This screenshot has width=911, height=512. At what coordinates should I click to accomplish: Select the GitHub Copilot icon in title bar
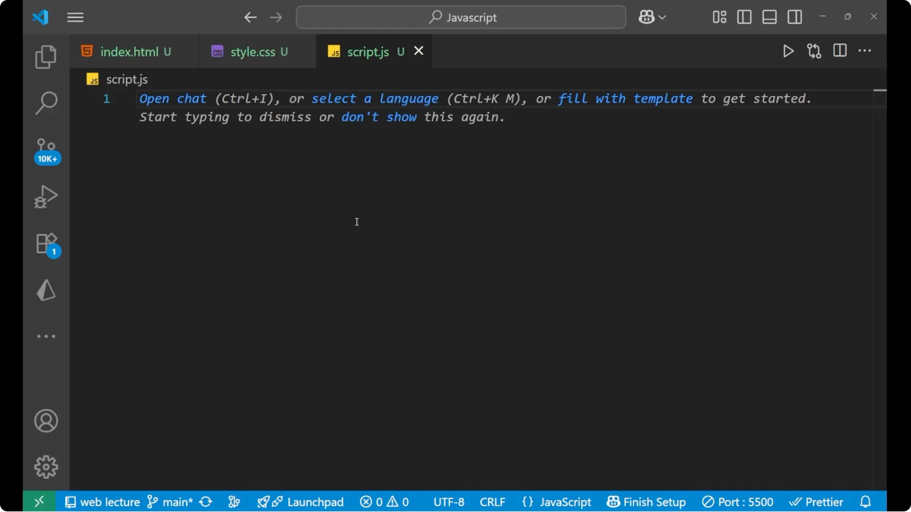click(647, 17)
